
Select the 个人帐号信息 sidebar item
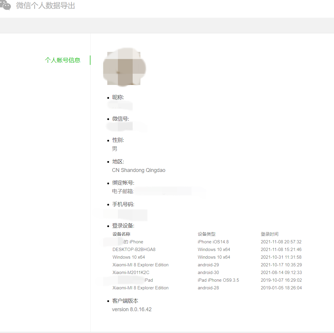(62, 60)
